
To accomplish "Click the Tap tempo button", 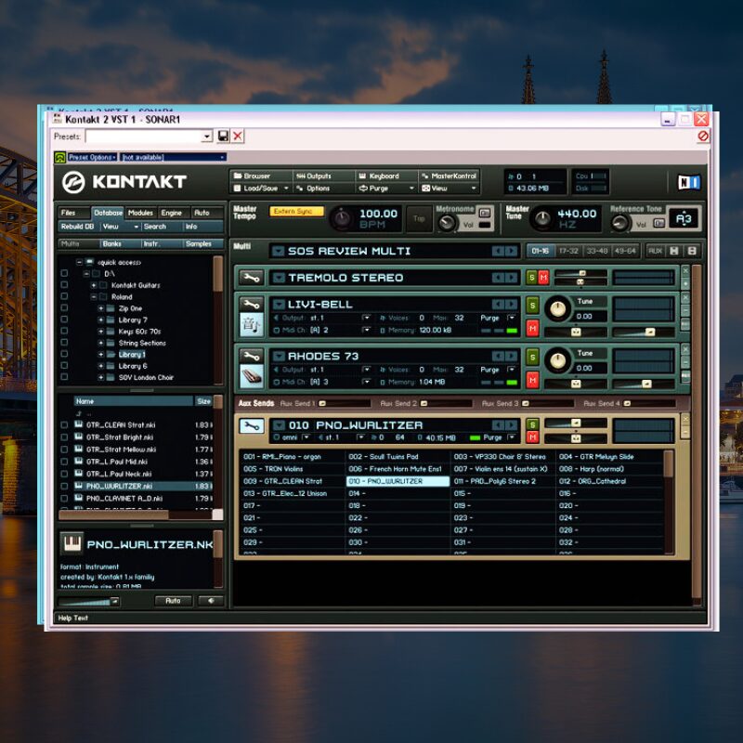I will (419, 218).
